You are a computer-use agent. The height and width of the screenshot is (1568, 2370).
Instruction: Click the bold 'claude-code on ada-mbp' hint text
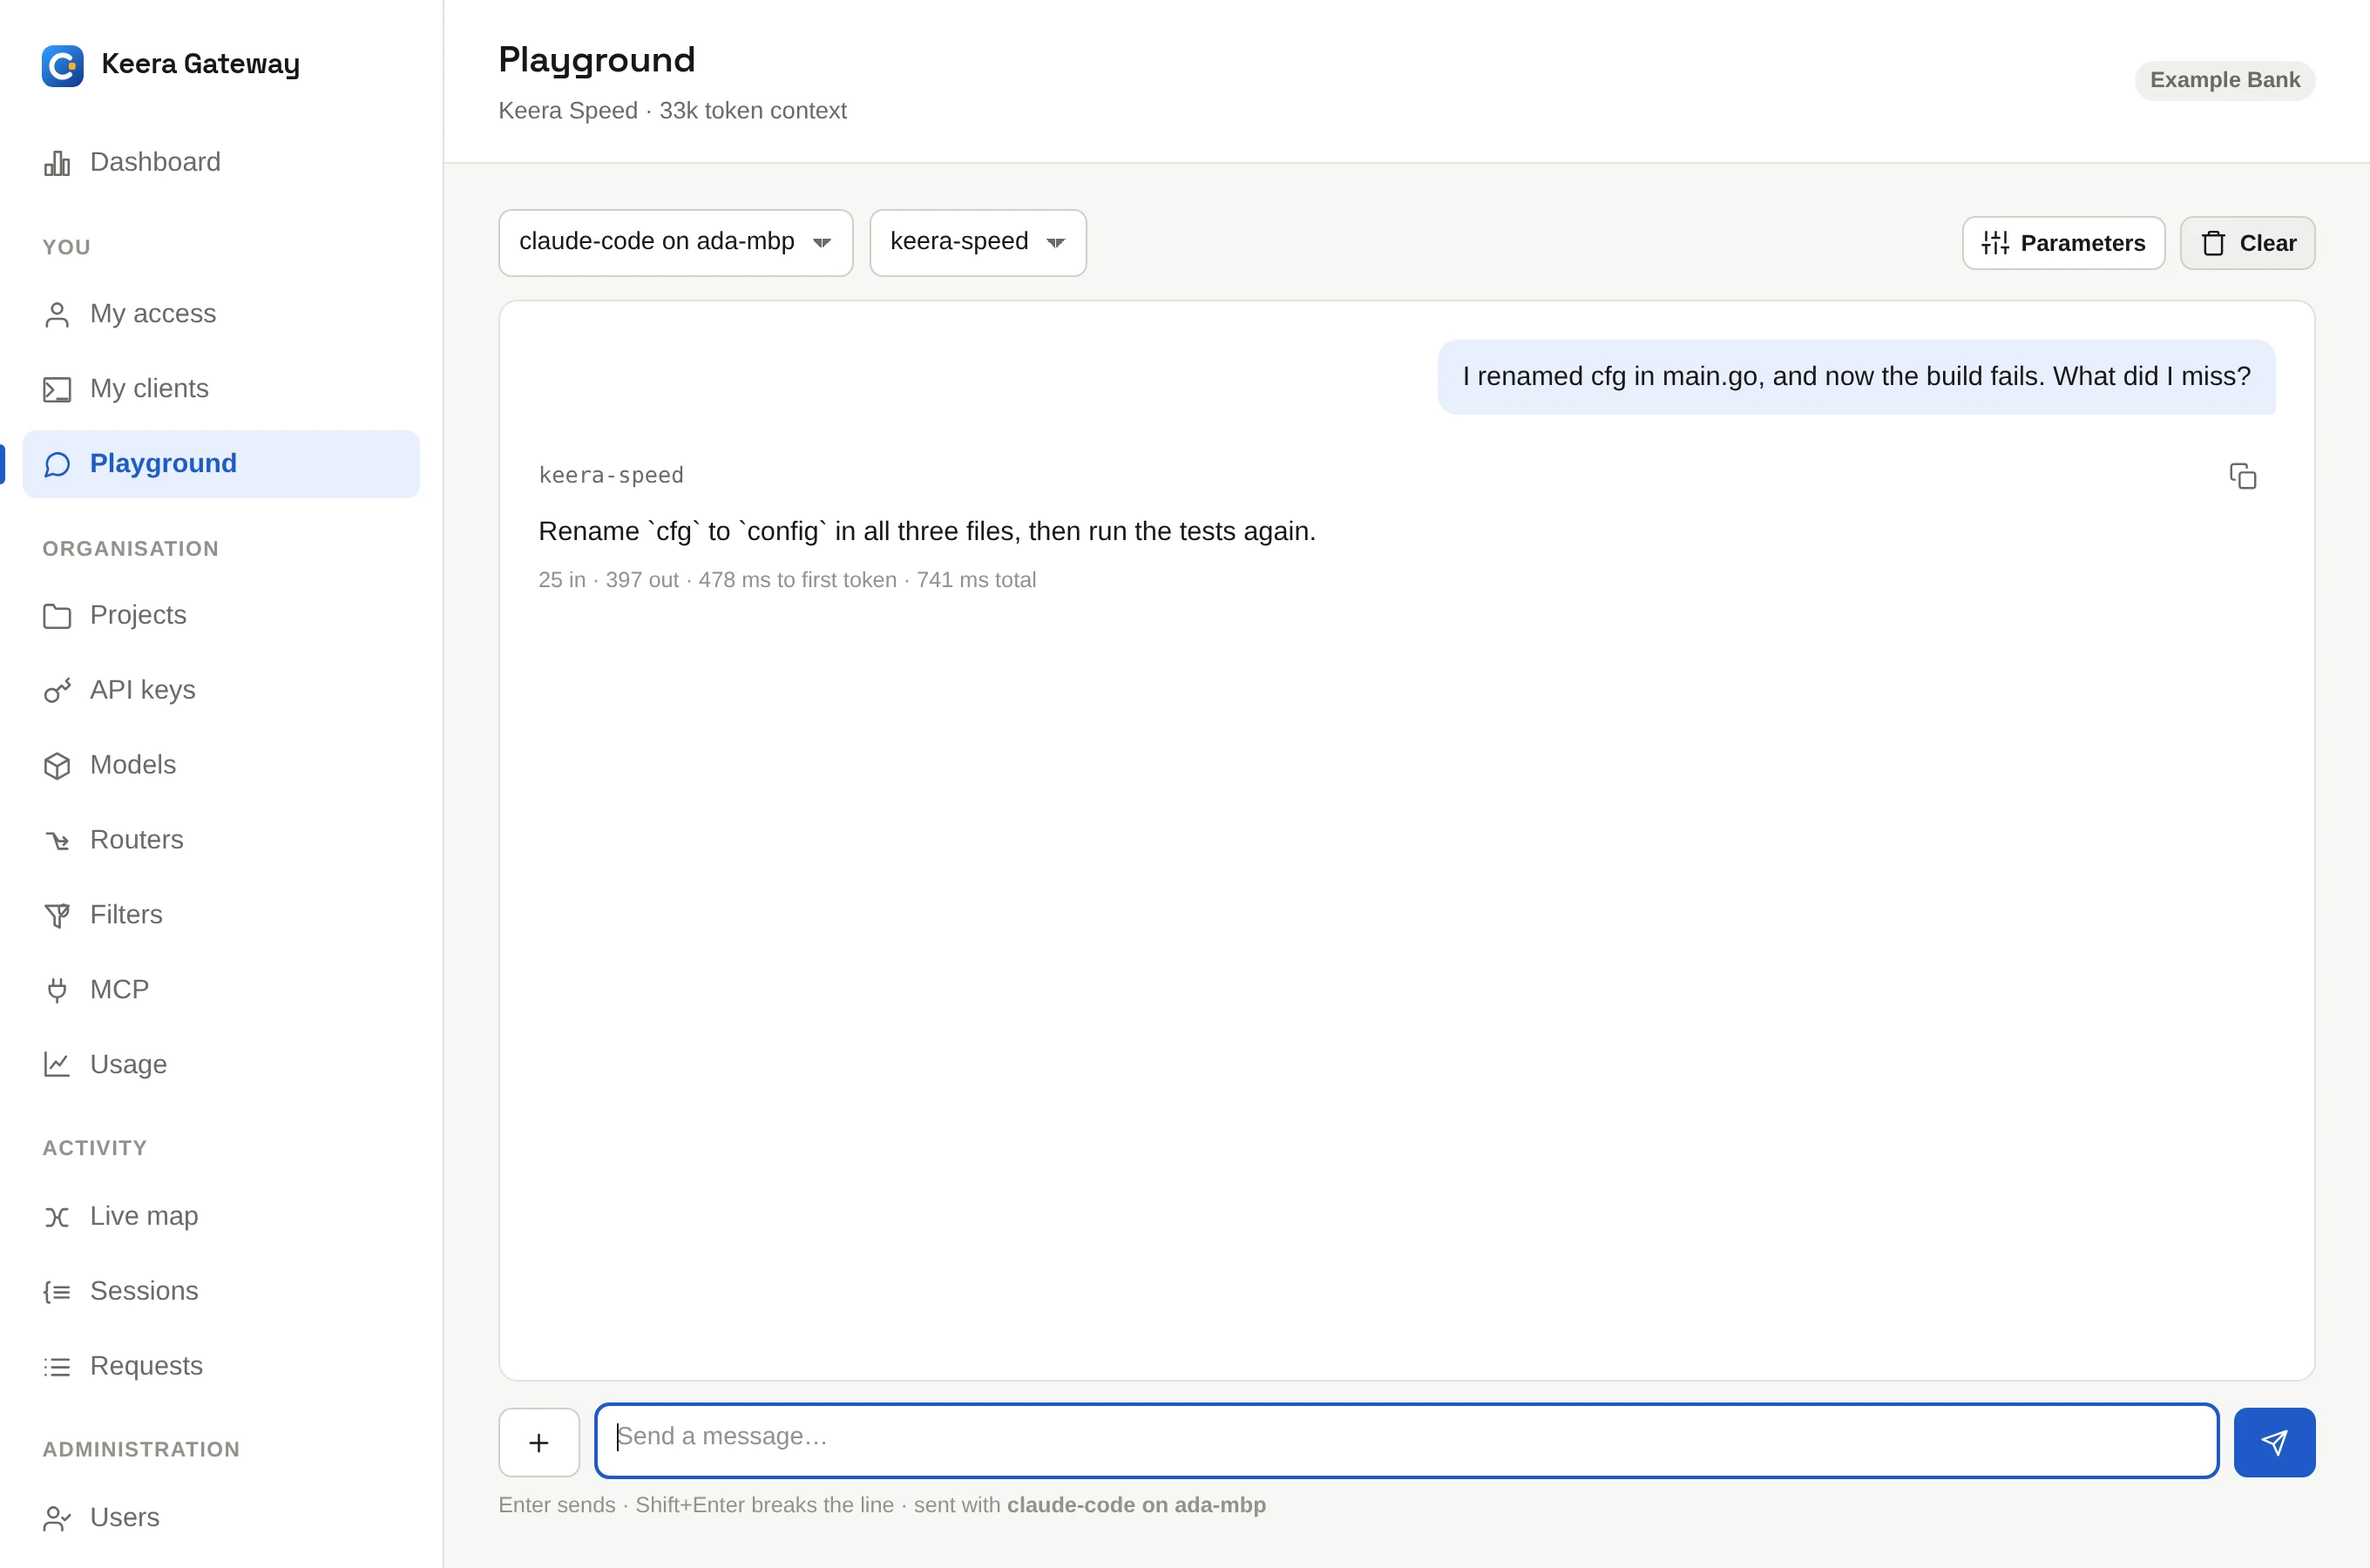(1136, 1505)
